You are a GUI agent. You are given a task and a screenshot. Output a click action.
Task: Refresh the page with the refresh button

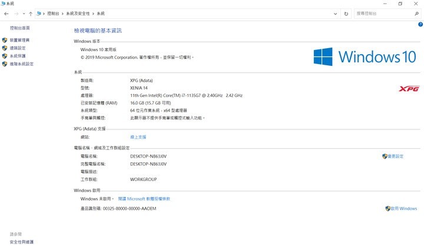click(346, 14)
